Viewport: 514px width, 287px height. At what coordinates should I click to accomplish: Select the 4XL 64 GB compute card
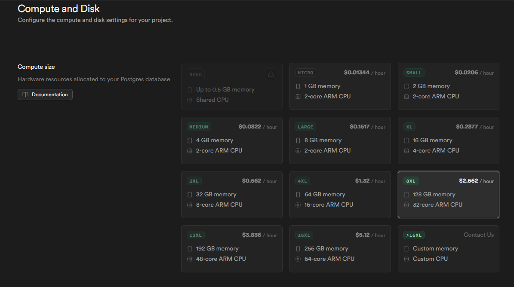[x=340, y=195]
